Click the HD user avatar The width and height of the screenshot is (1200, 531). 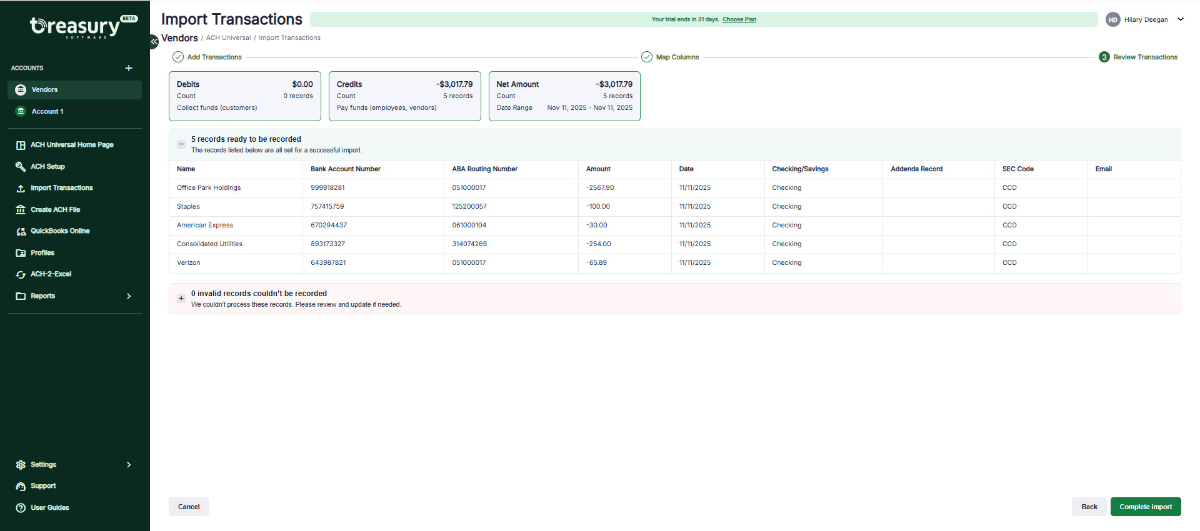[1112, 19]
